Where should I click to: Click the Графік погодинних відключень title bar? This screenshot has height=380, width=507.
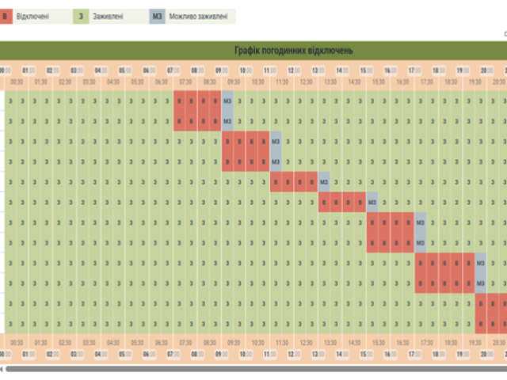[x=253, y=51]
